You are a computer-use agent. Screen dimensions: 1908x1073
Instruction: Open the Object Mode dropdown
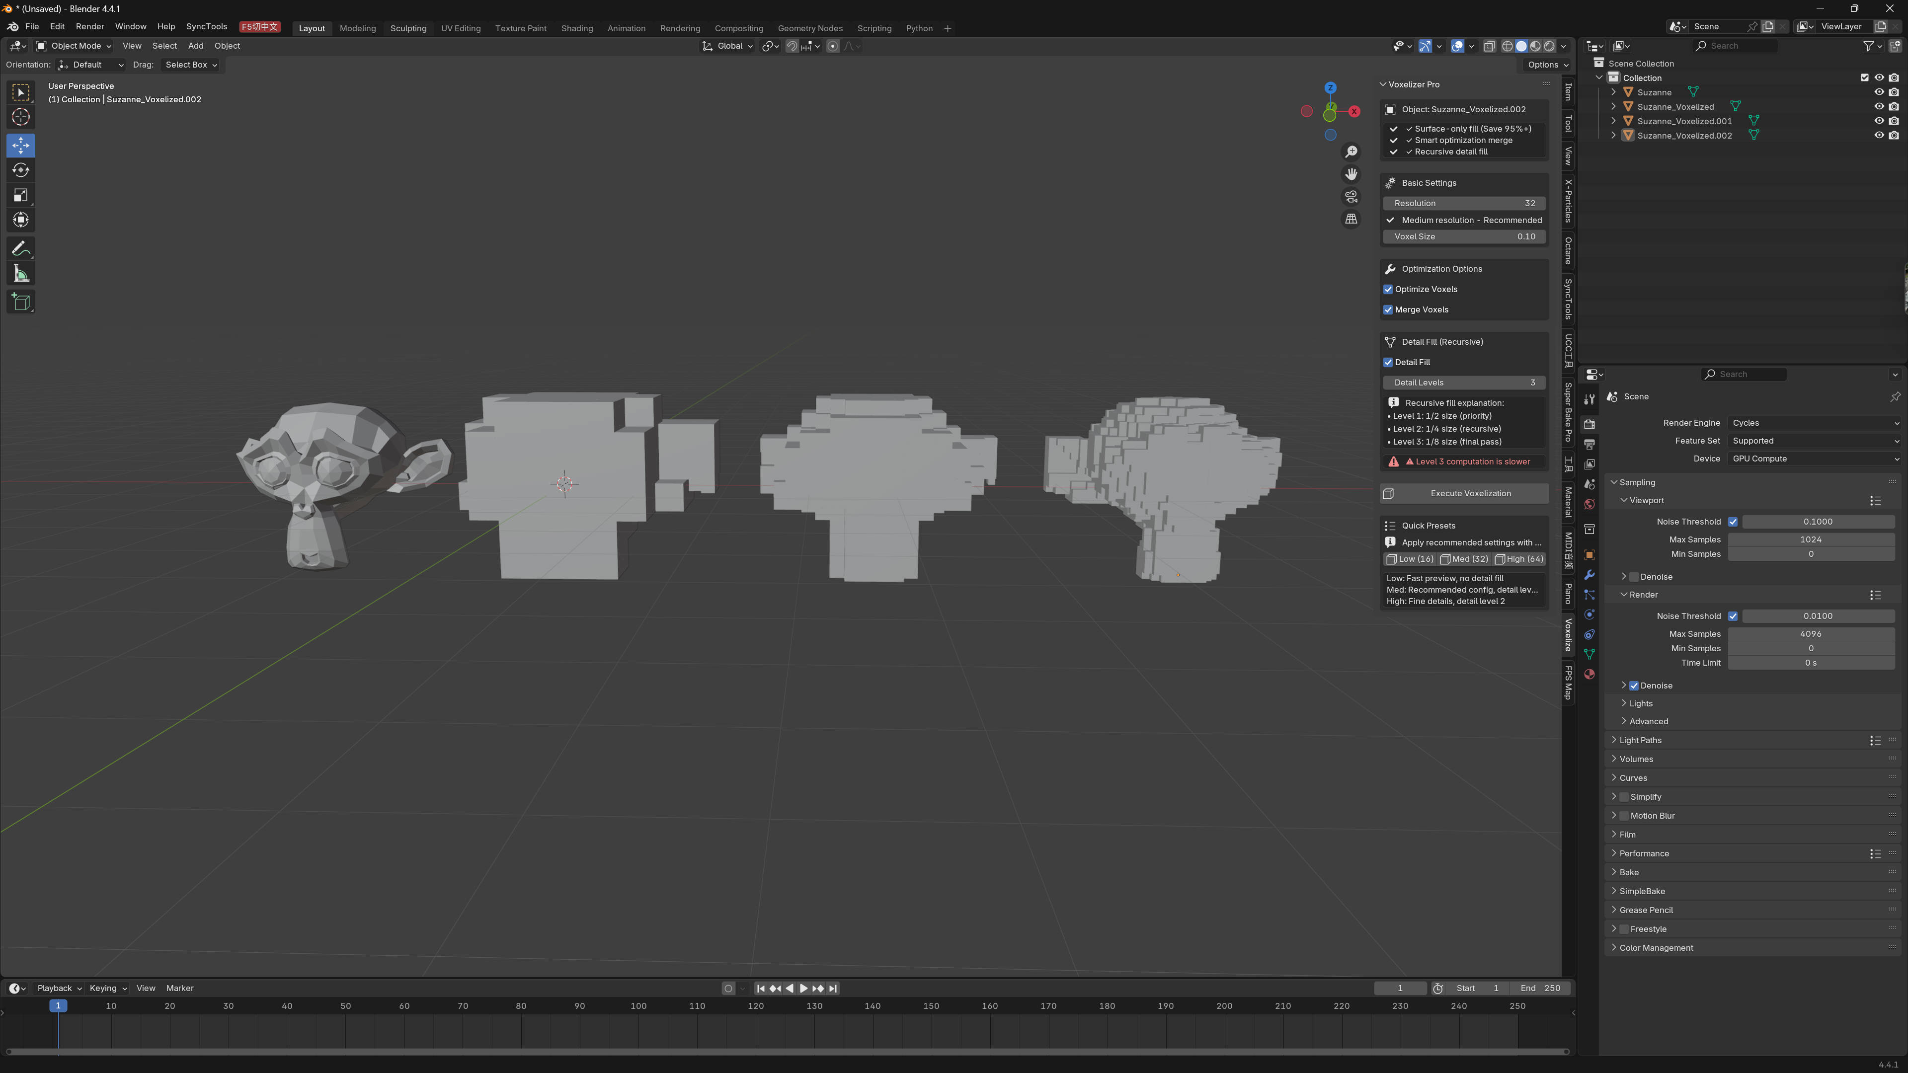click(x=74, y=46)
